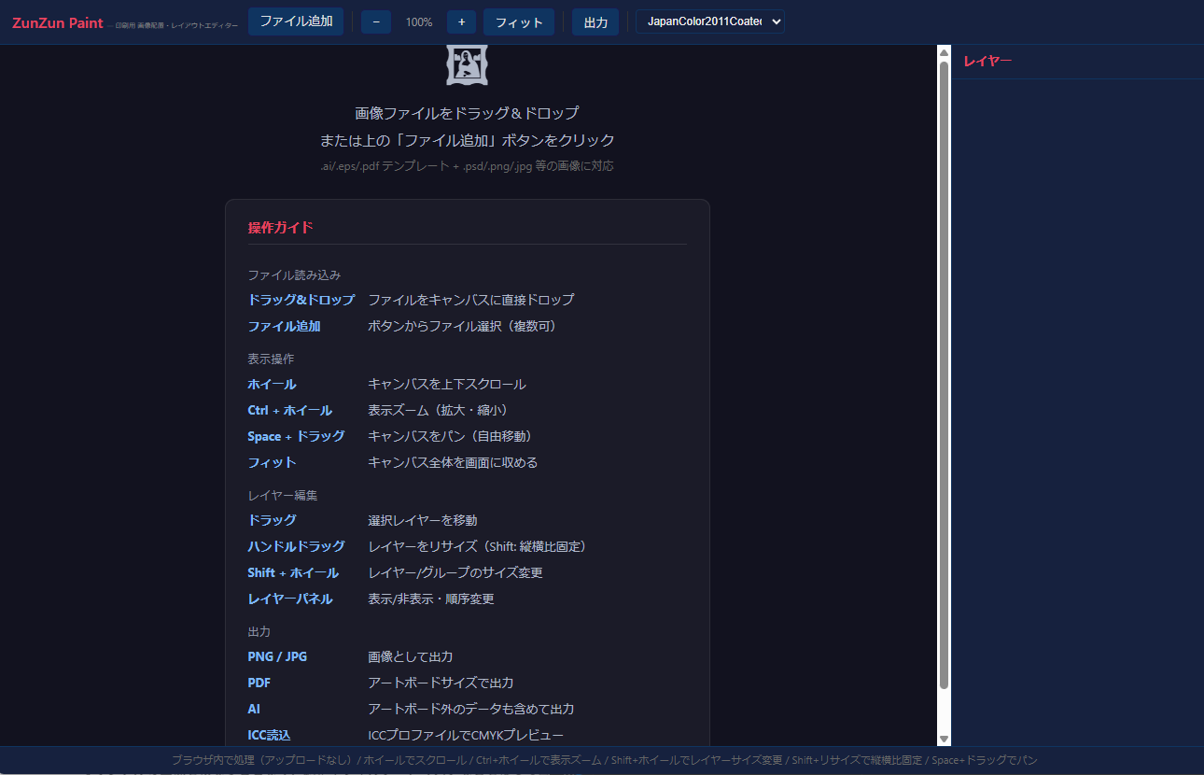Click the Ctrl + ホイール guide entry
Screen dimensions: 1204x775
tap(289, 410)
